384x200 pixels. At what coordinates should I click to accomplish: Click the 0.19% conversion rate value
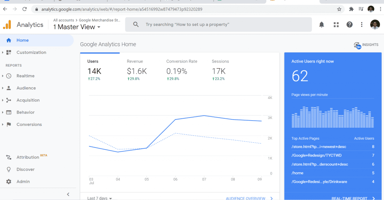tap(177, 71)
